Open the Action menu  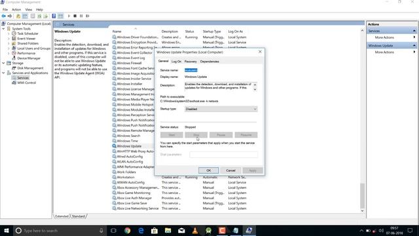[x=16, y=10]
